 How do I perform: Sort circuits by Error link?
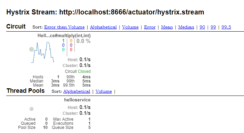click(x=150, y=27)
